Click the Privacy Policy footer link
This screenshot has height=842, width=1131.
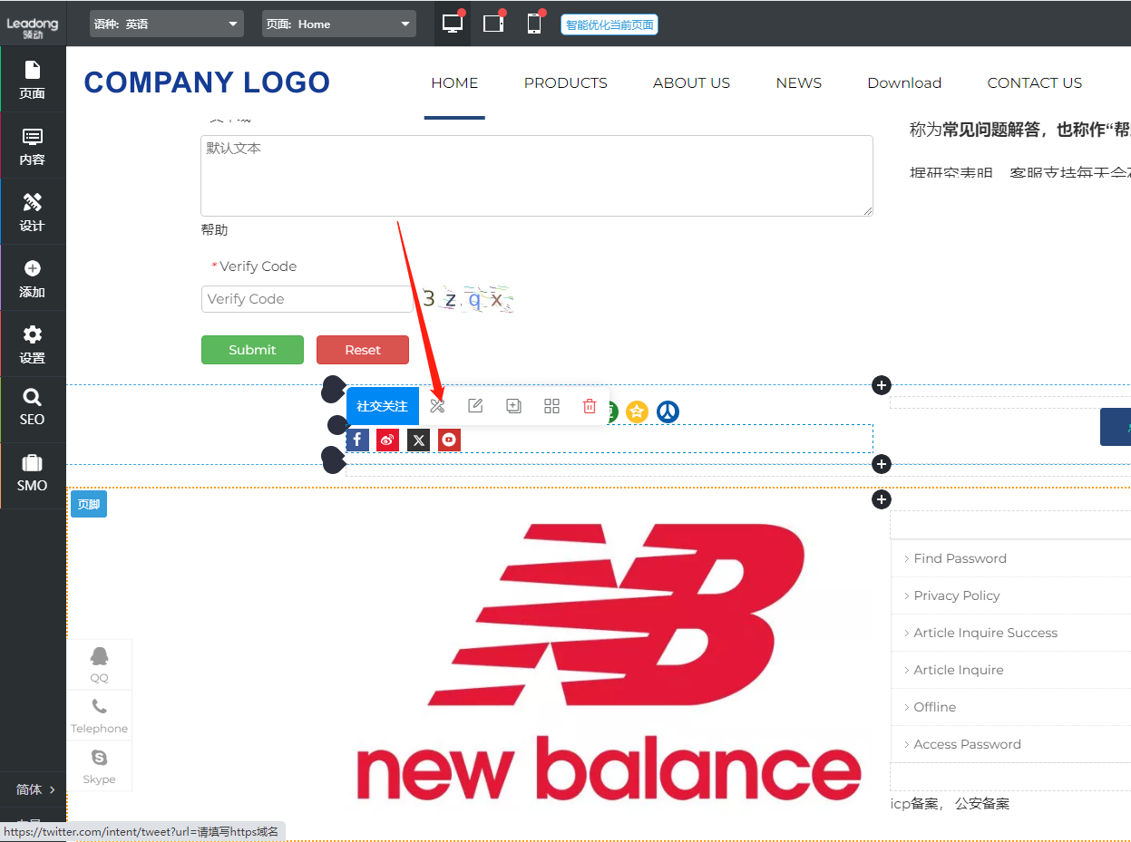tap(956, 595)
